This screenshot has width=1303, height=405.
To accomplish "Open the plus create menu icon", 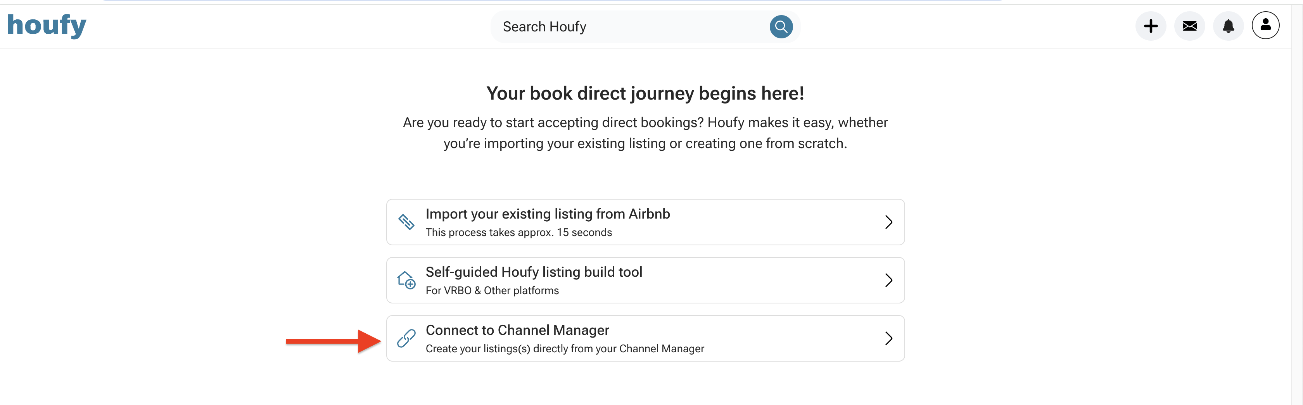I will (x=1150, y=26).
